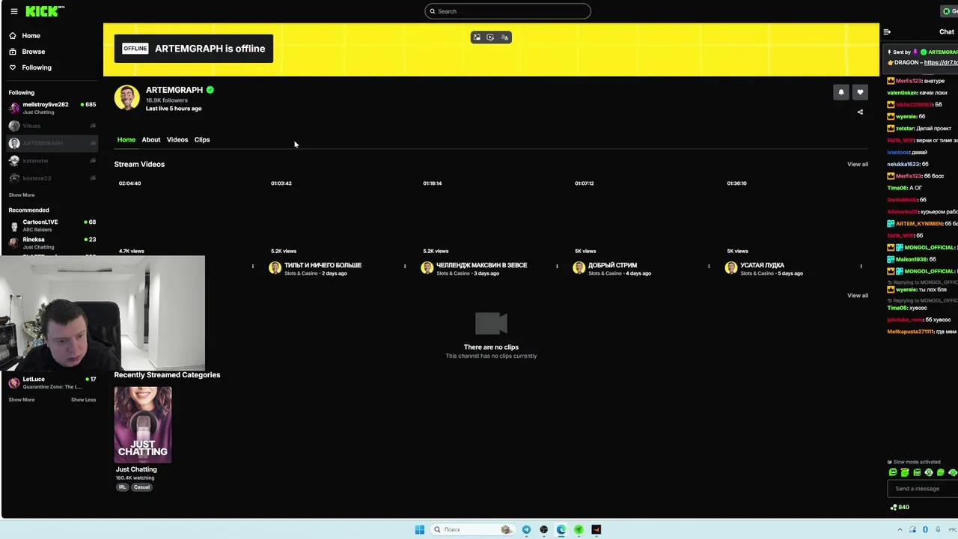Image resolution: width=958 pixels, height=539 pixels.
Task: Open mellstroylive282 followed channel
Action: pyautogui.click(x=52, y=108)
